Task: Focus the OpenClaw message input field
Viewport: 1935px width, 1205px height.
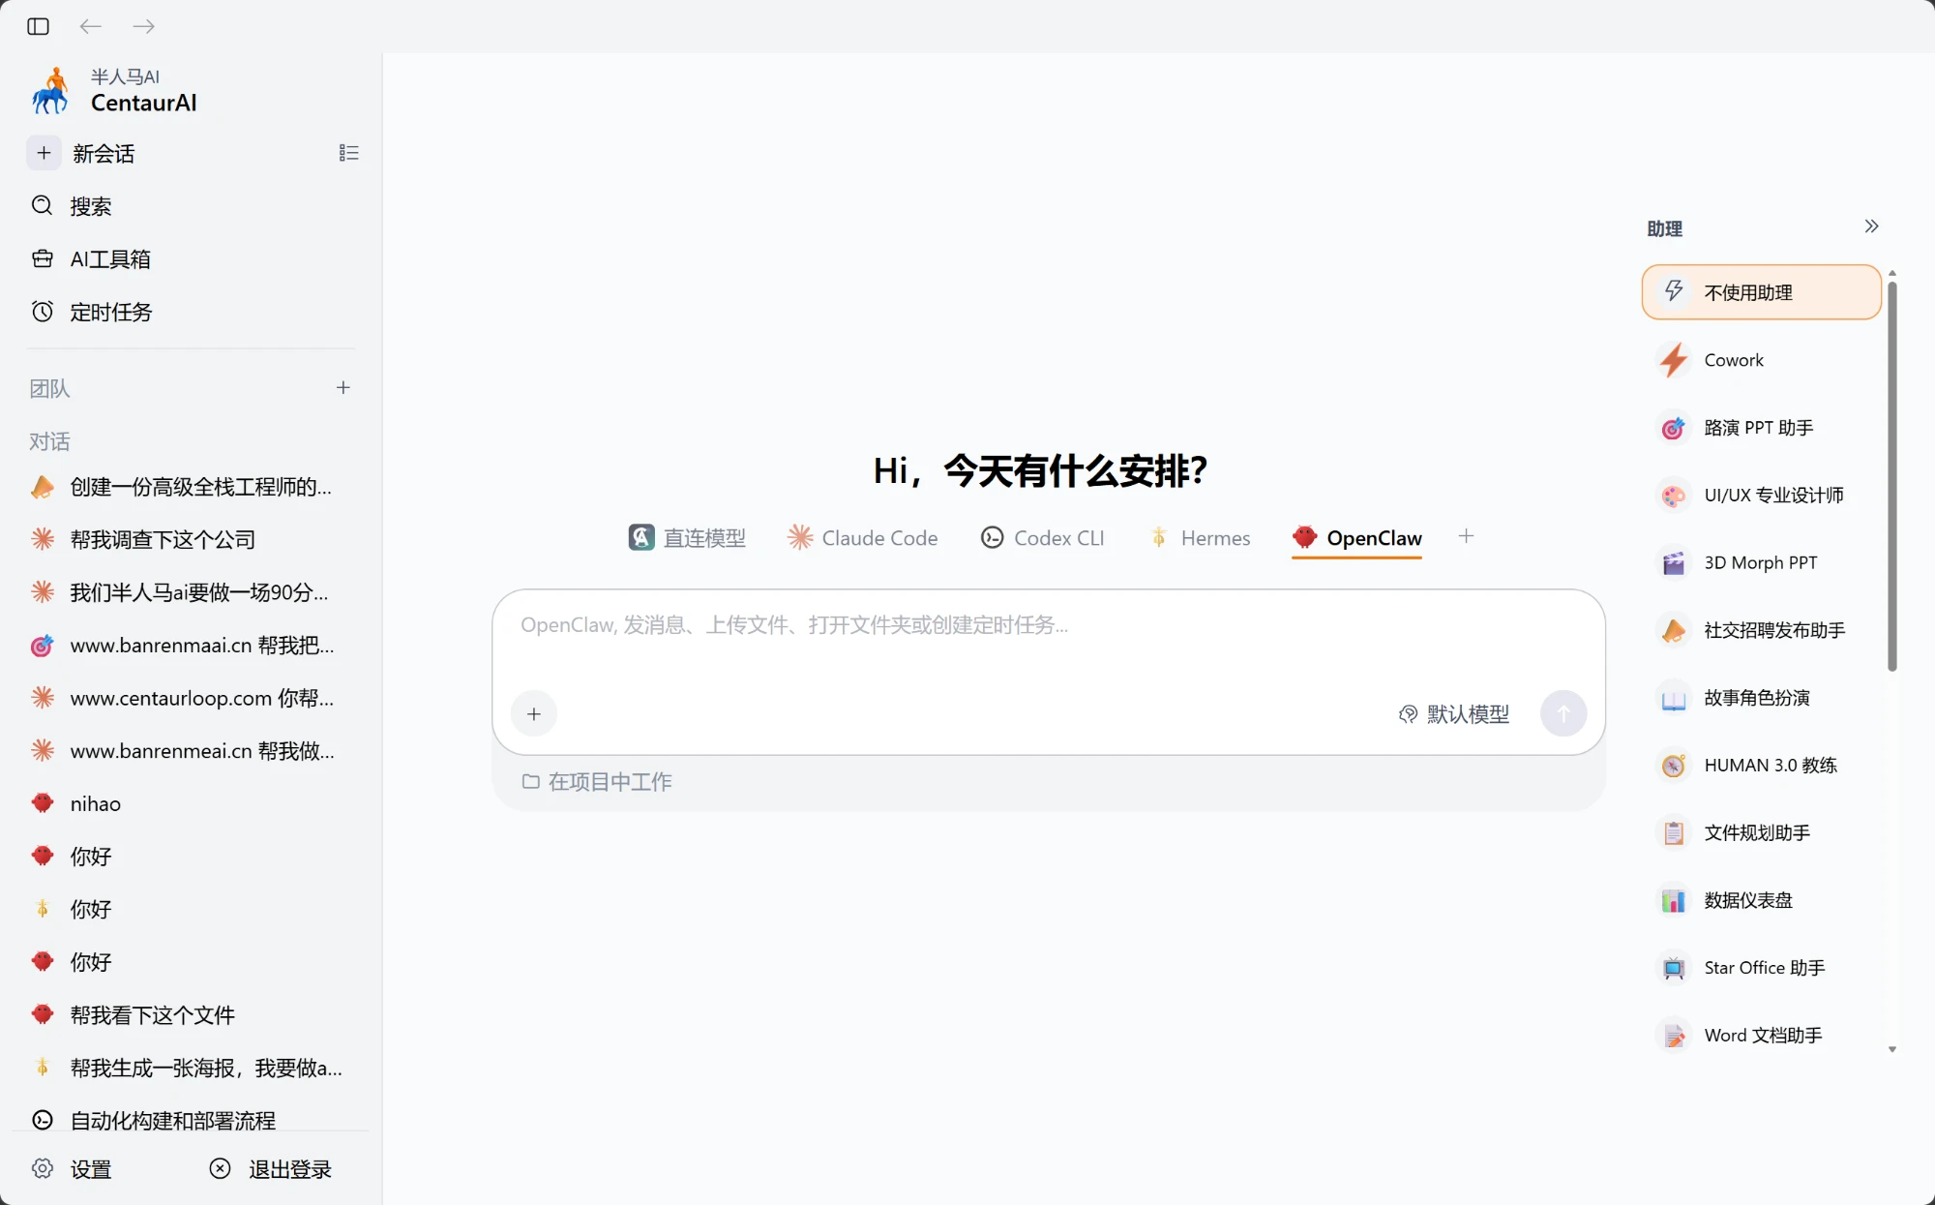Action: 1049,626
